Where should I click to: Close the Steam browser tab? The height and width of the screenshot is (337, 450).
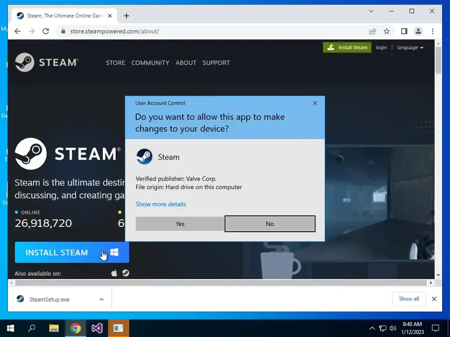pos(109,16)
